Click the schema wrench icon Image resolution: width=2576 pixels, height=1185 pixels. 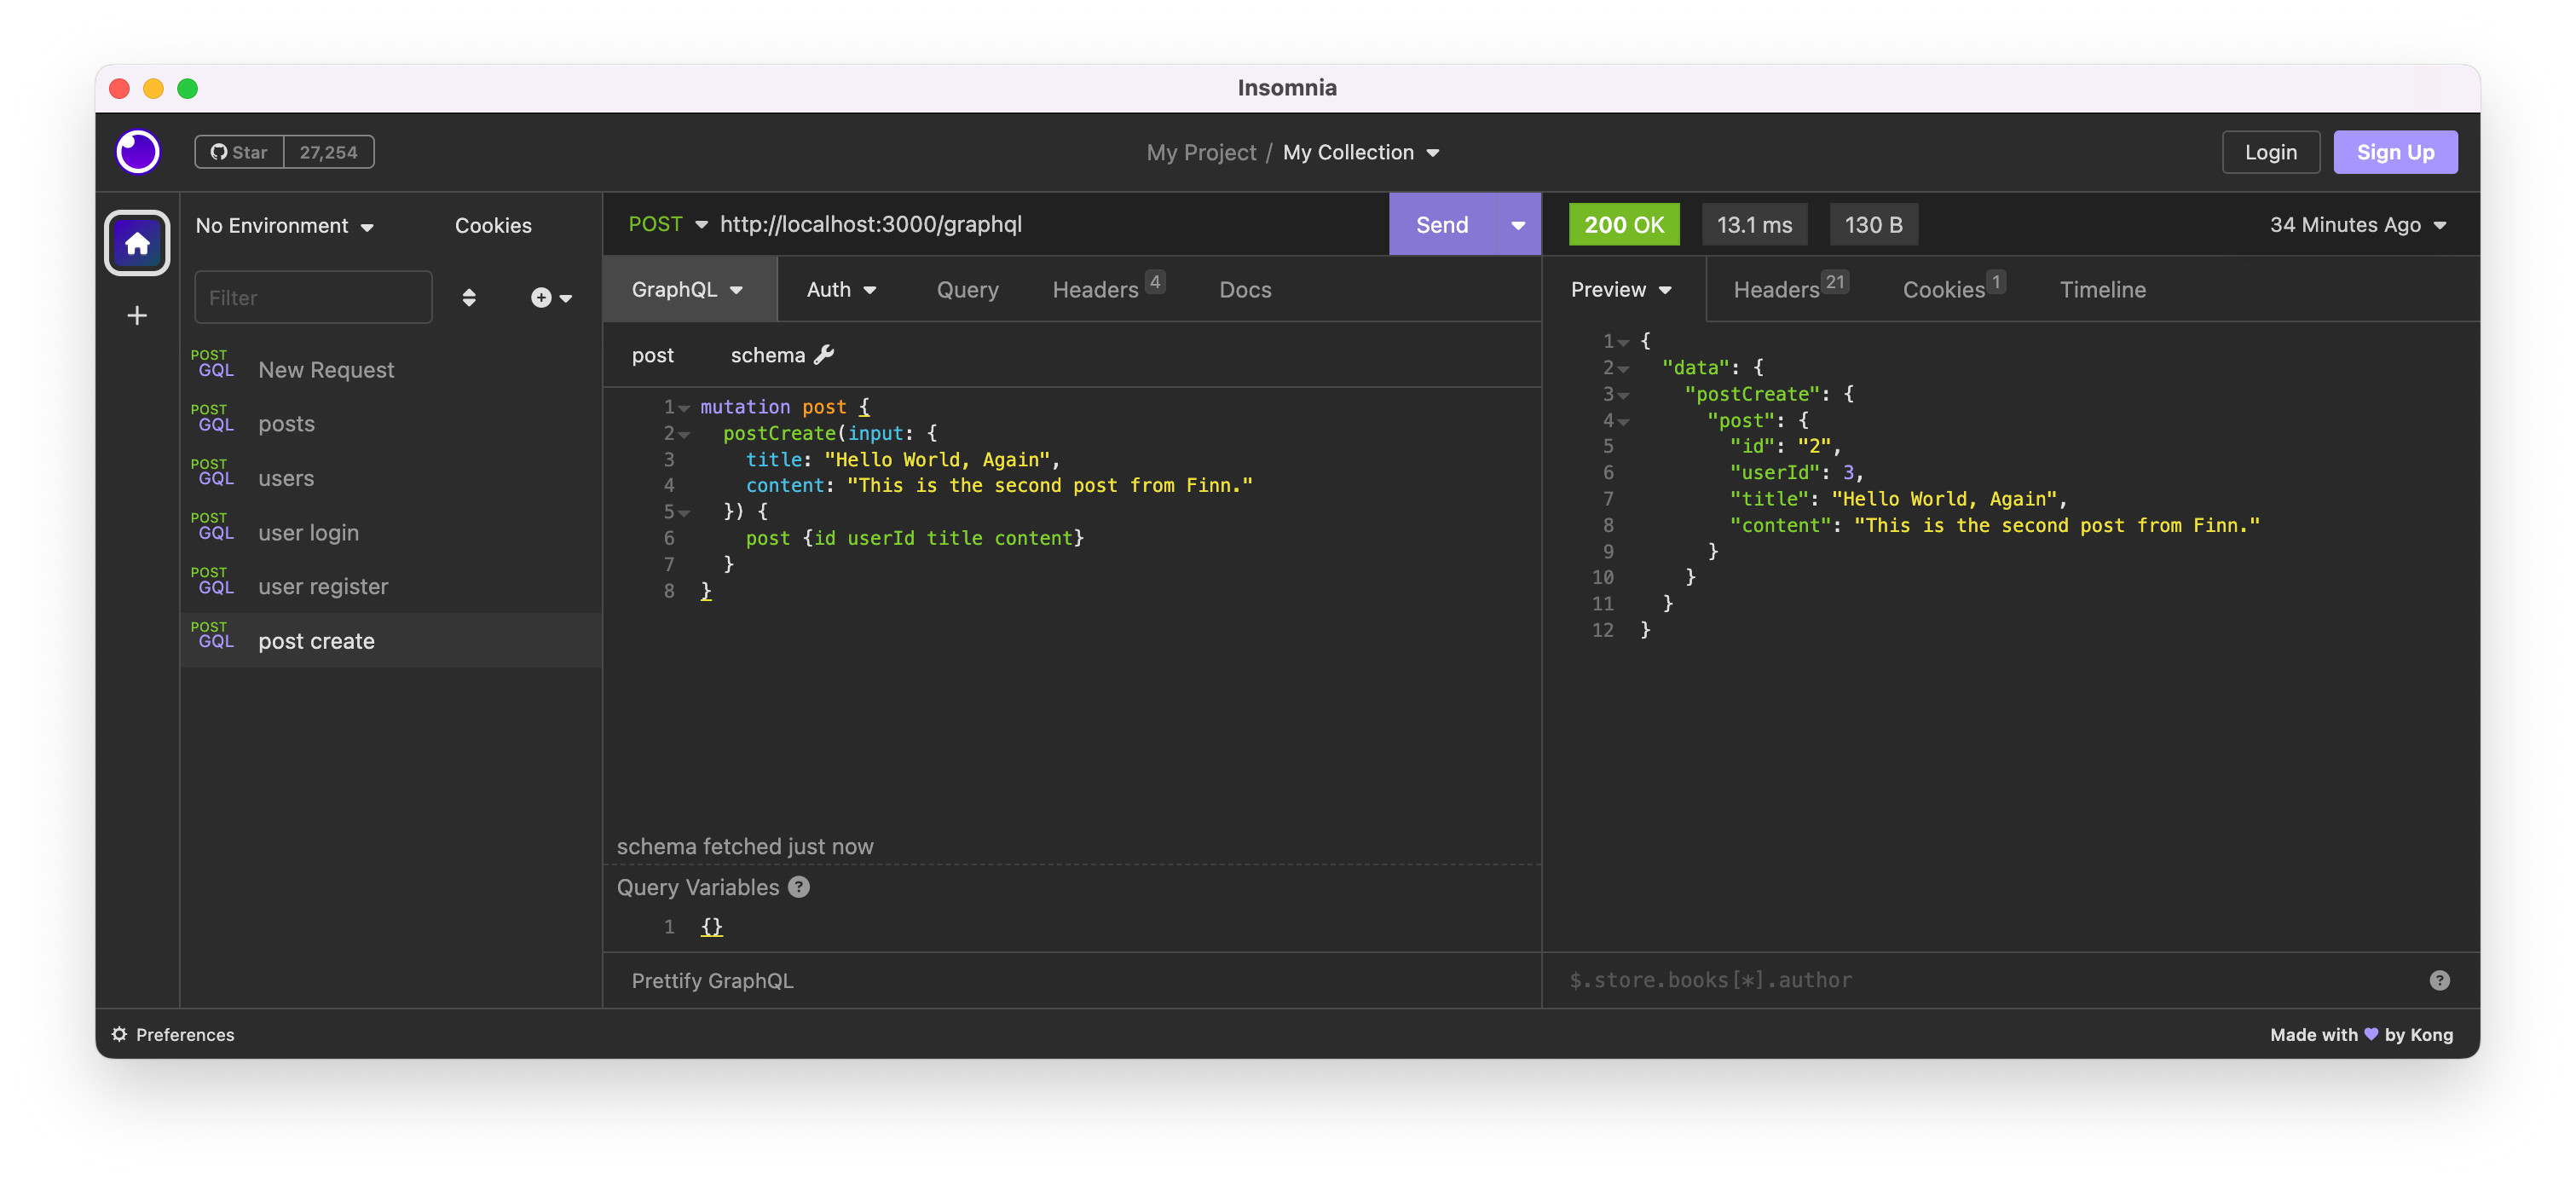824,355
